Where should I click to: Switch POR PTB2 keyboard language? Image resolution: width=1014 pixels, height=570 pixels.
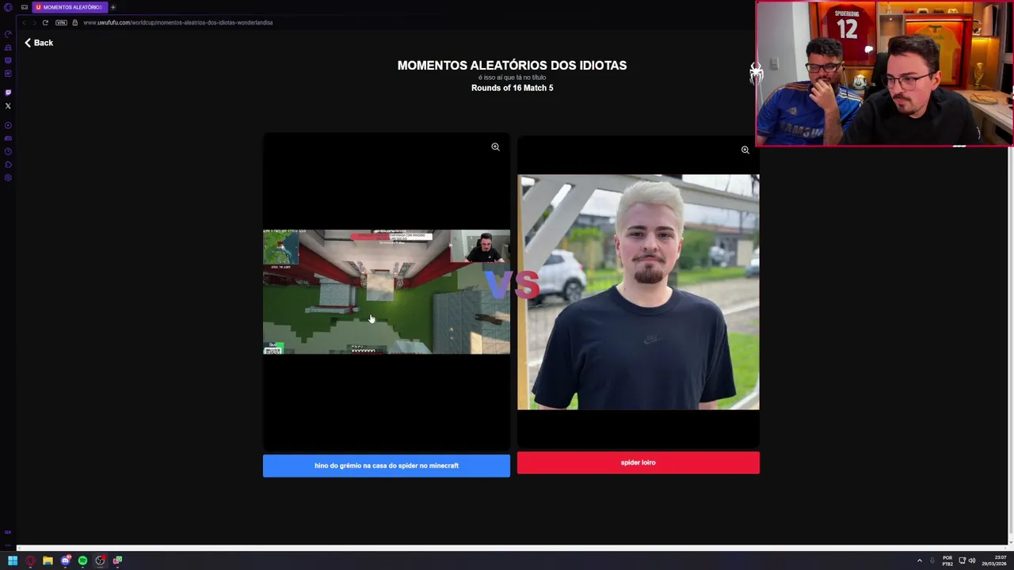coord(947,560)
